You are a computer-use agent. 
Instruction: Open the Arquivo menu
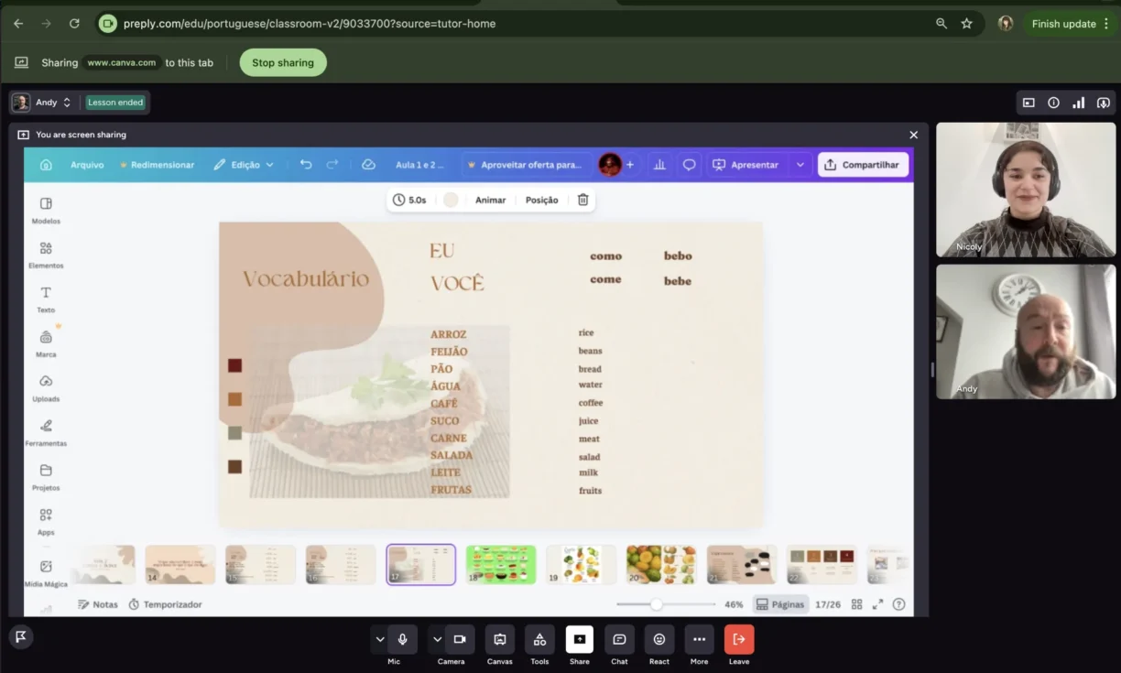87,165
